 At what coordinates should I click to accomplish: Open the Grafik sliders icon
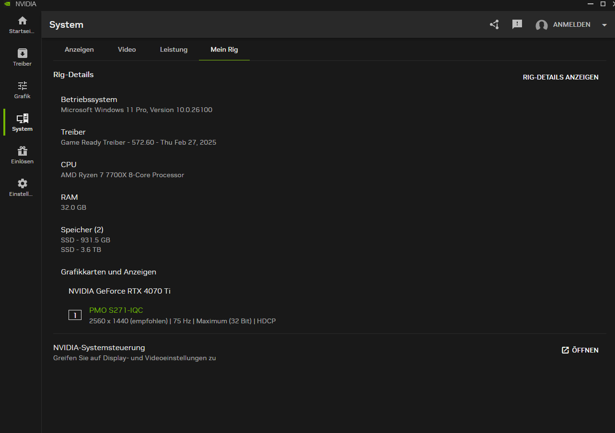point(22,86)
